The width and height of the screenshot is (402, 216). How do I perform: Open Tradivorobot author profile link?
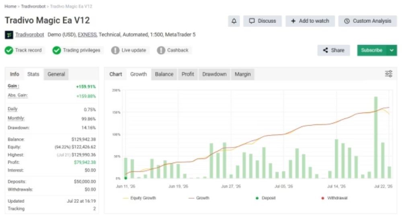click(29, 35)
